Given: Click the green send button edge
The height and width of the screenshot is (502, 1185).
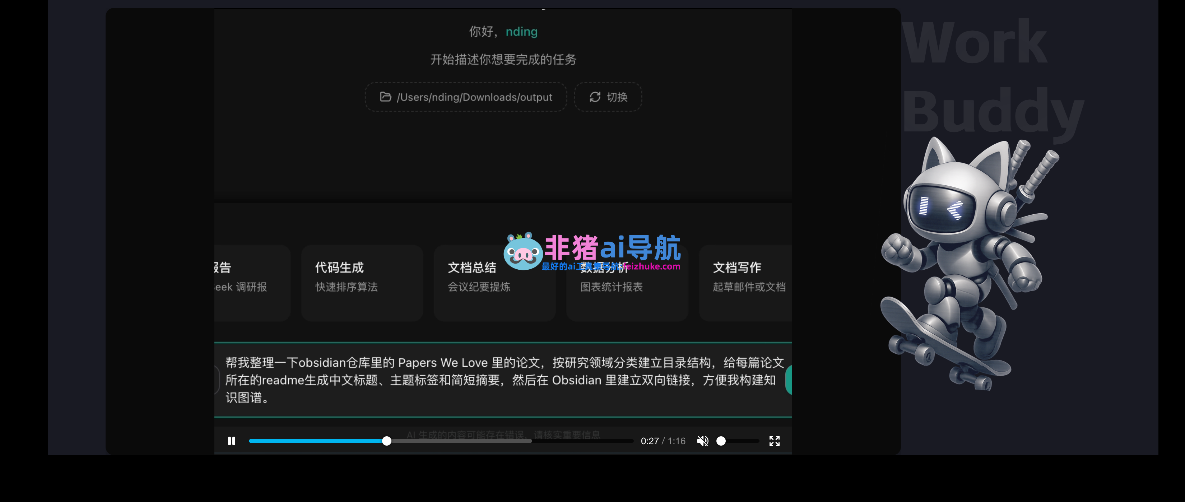Looking at the screenshot, I should (789, 380).
